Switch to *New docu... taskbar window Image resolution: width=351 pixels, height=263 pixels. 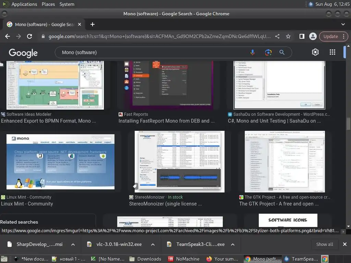coord(31,259)
